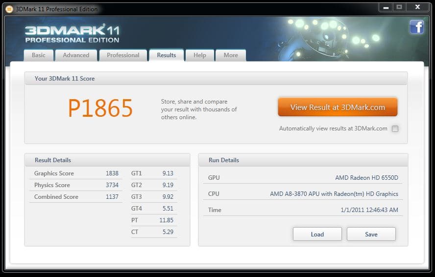Click the 3DMark 11 Professional Edition logo
Image resolution: width=435 pixels, height=277 pixels.
click(72, 34)
